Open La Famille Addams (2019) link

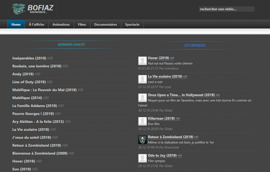pyautogui.click(x=34, y=106)
